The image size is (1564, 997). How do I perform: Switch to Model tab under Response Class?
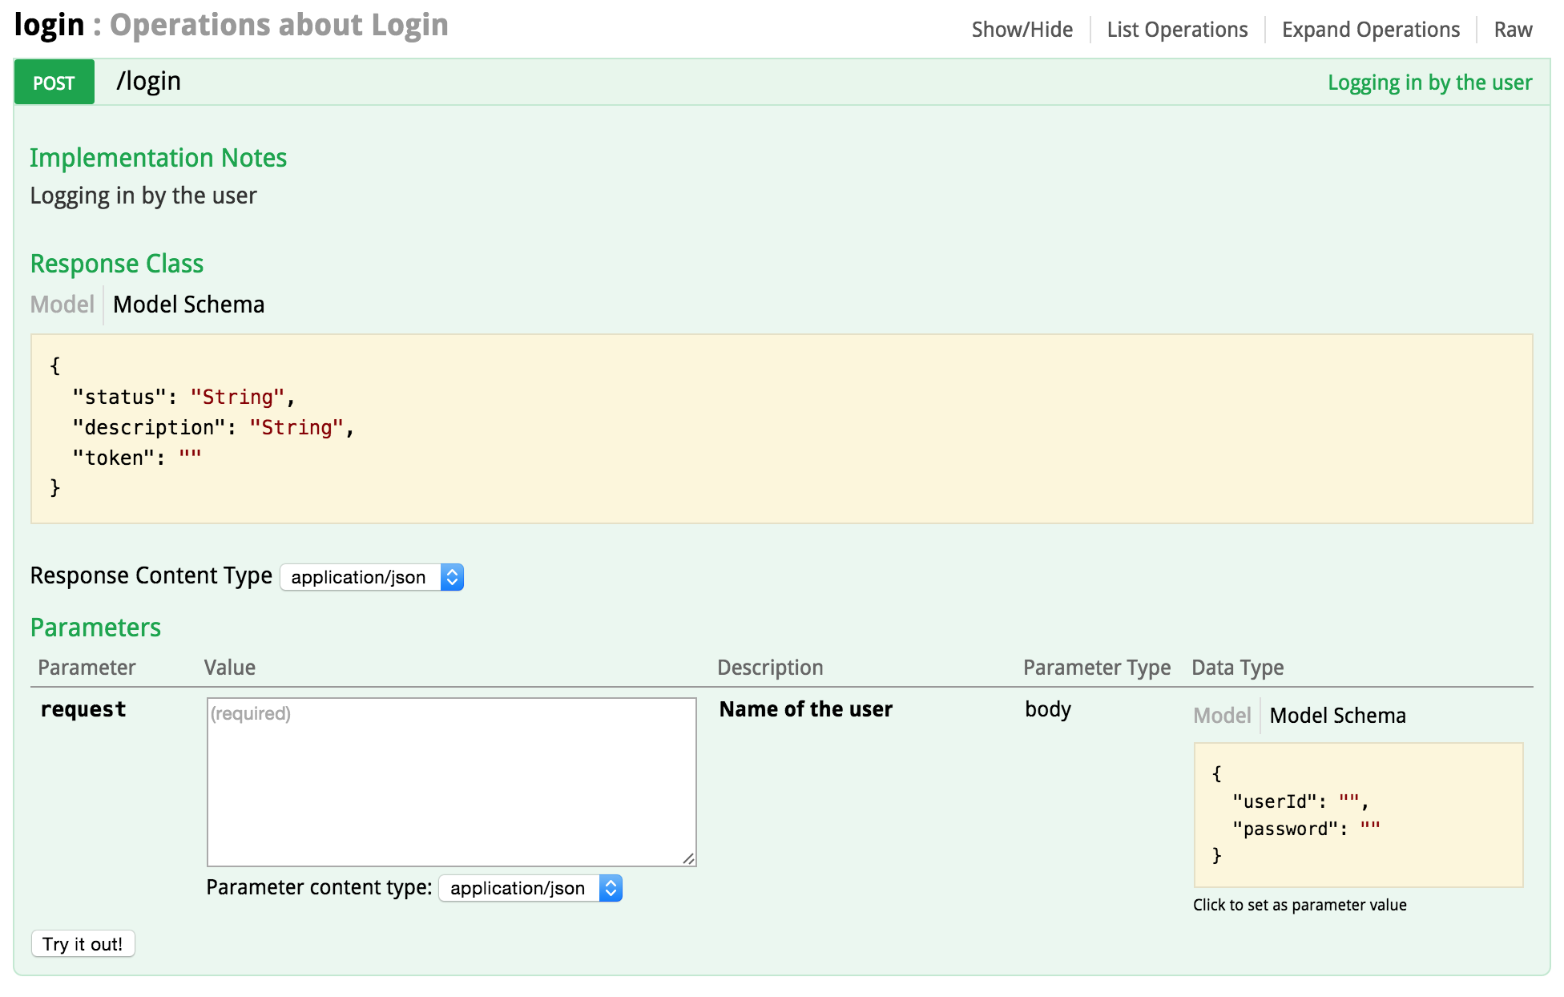coord(62,305)
